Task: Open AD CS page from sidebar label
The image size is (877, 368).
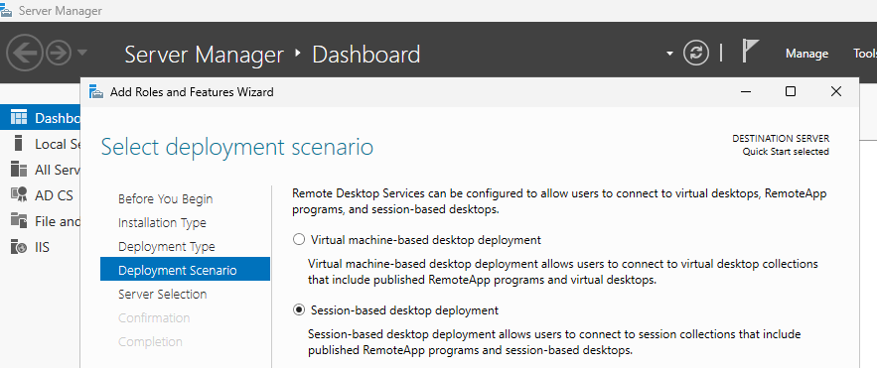Action: coord(54,195)
